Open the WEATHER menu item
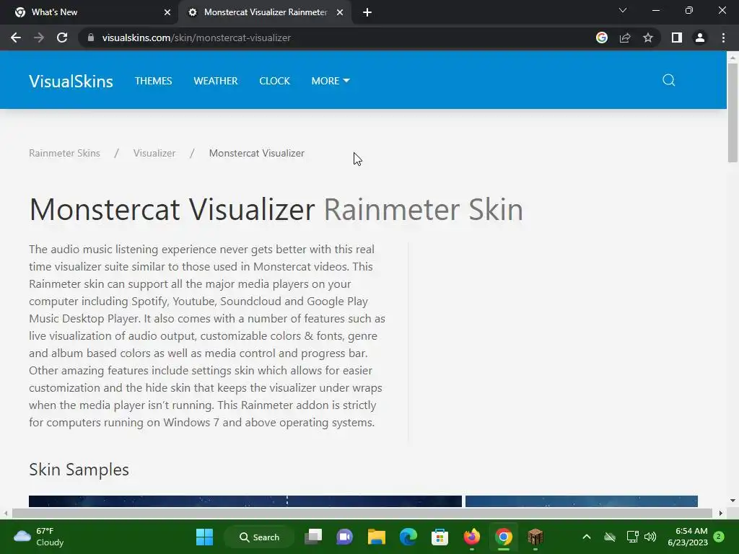The width and height of the screenshot is (739, 554). [215, 81]
